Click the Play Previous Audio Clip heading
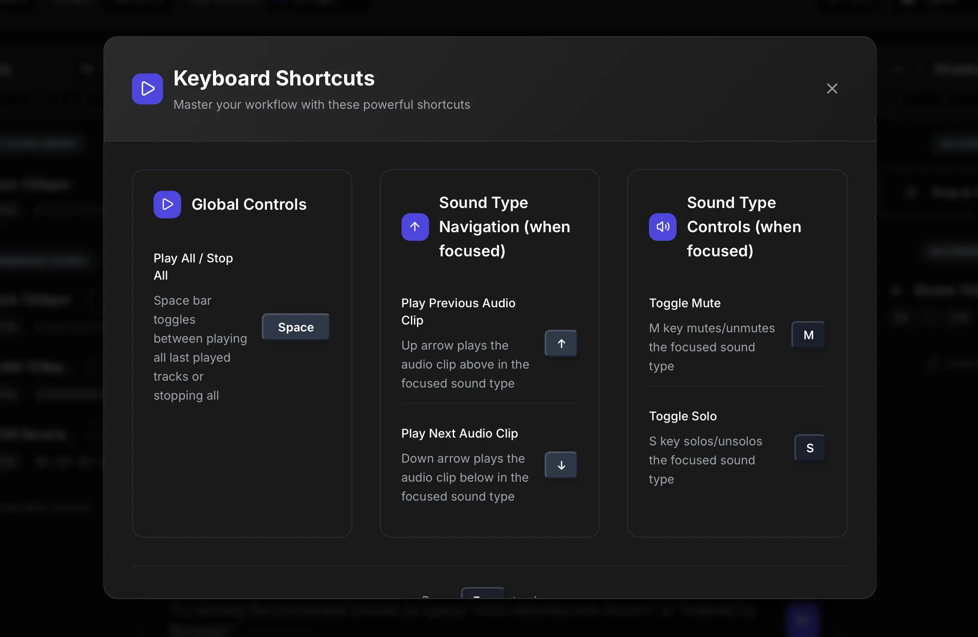 [x=458, y=311]
